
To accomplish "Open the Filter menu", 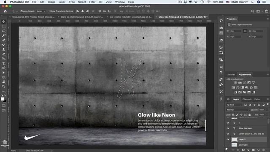I will 92,2.
